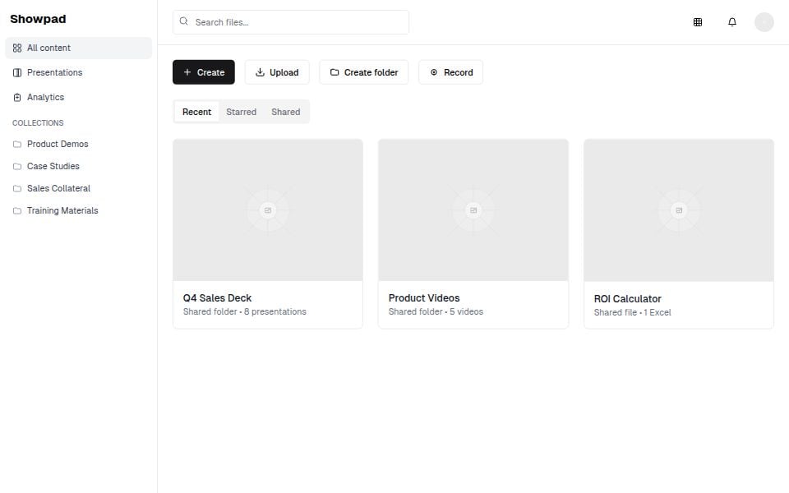Click the grid apps icon in header
This screenshot has width=789, height=493.
click(x=698, y=22)
